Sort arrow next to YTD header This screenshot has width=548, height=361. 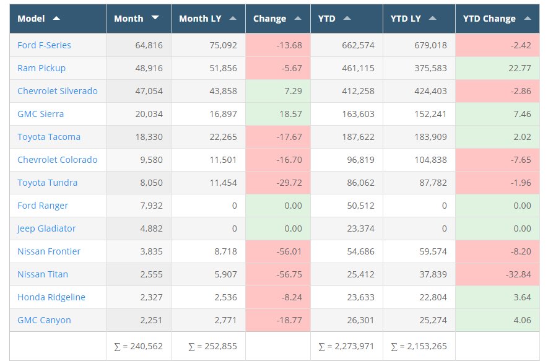(x=347, y=18)
